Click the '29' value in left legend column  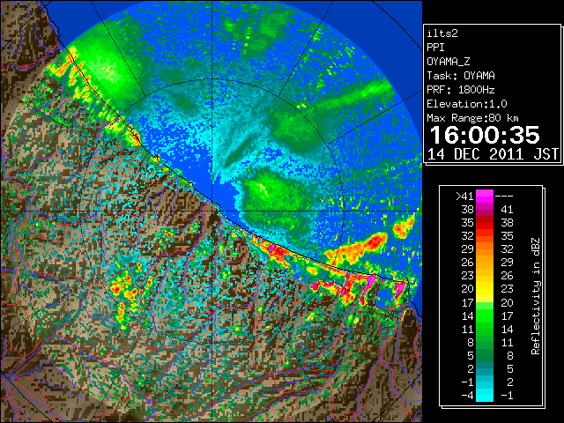coord(467,249)
